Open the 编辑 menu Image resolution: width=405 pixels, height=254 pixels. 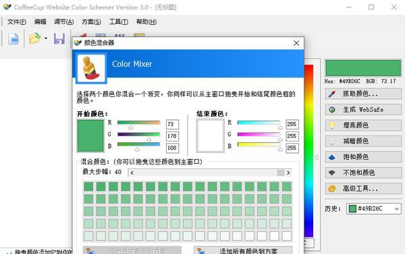click(40, 22)
